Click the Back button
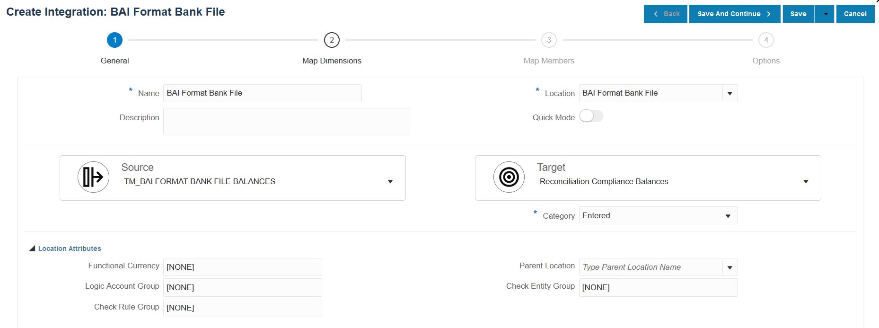This screenshot has width=879, height=328. 666,14
